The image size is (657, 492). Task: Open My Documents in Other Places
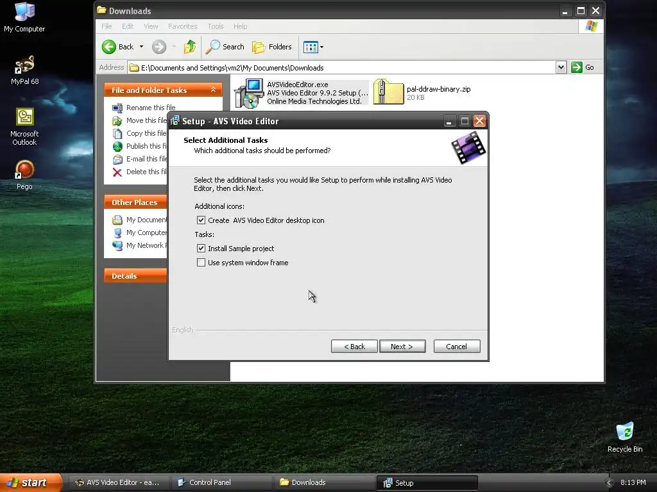pos(139,220)
